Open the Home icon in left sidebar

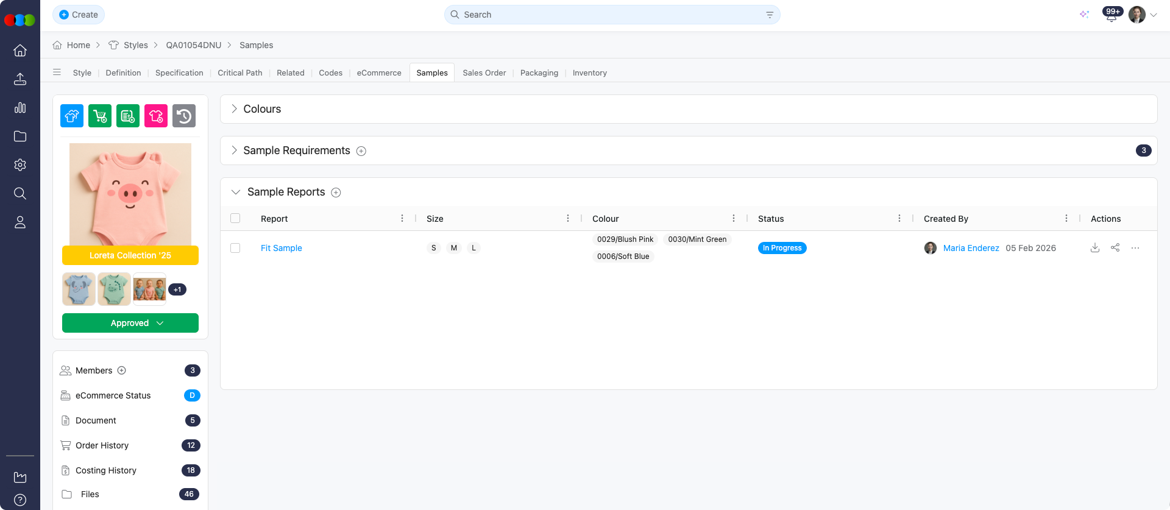20,51
